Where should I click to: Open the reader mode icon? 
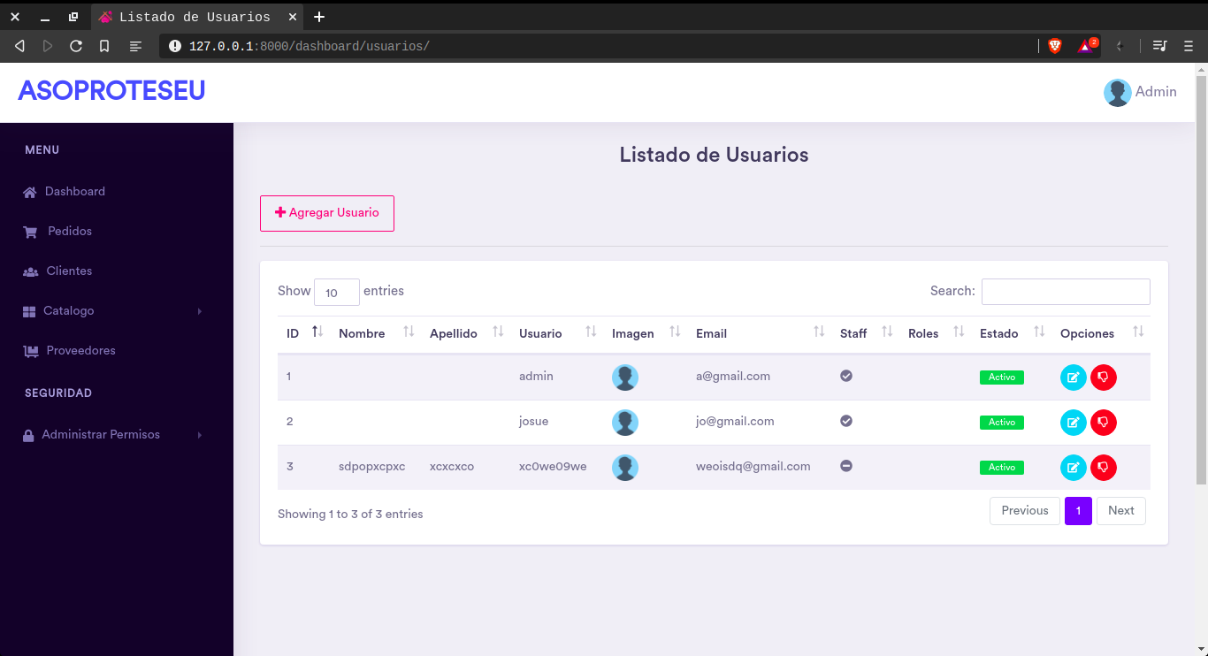click(135, 46)
